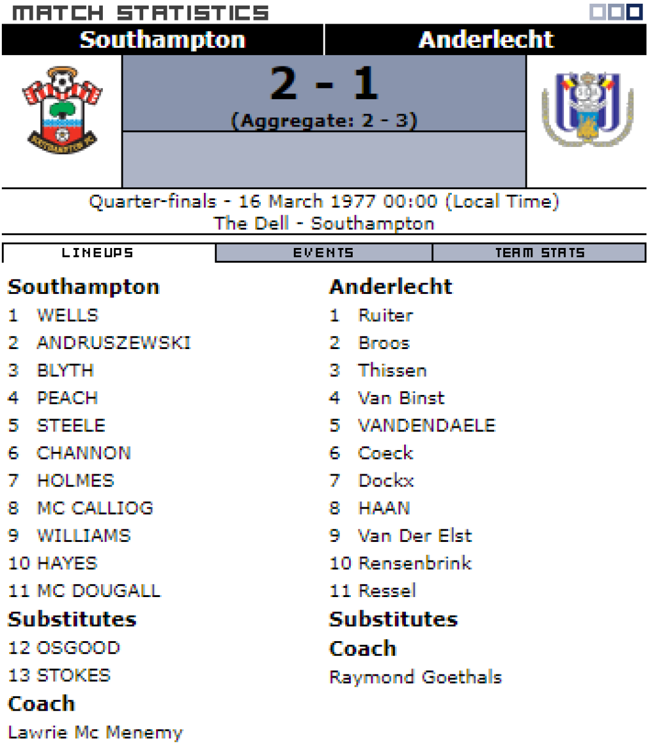Click the Anderlecht team name in header
Image resolution: width=652 pixels, height=744 pixels.
pyautogui.click(x=486, y=40)
